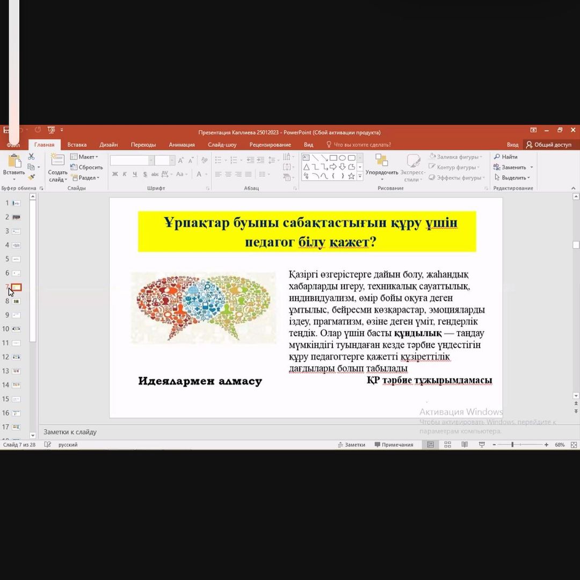Image resolution: width=580 pixels, height=580 pixels.
Task: Toggle Заметки notes pane
Action: 351,445
